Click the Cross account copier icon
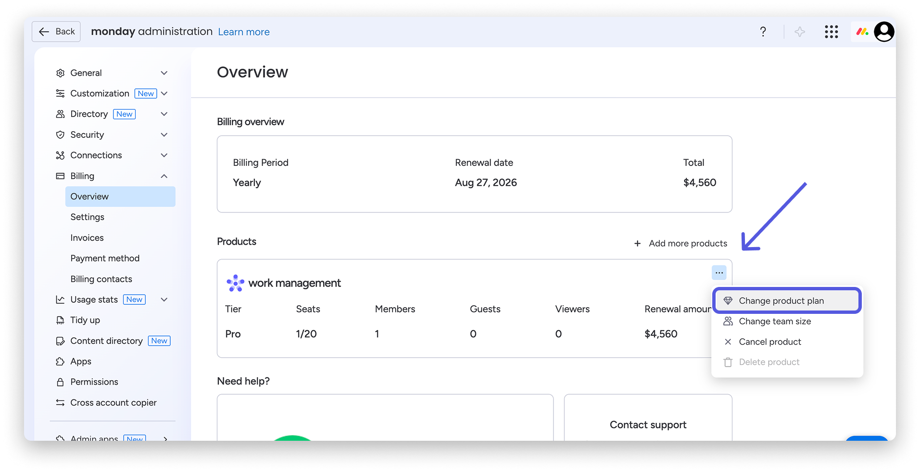Image resolution: width=920 pixels, height=472 pixels. [60, 402]
